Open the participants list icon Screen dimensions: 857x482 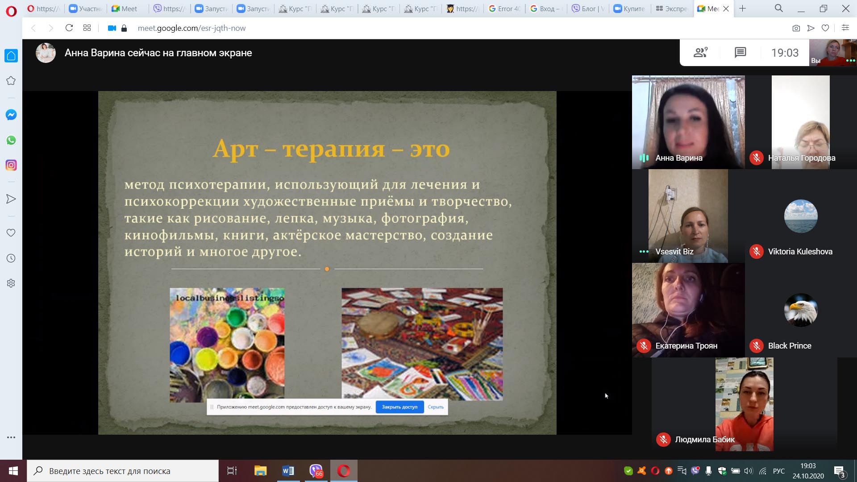point(700,53)
